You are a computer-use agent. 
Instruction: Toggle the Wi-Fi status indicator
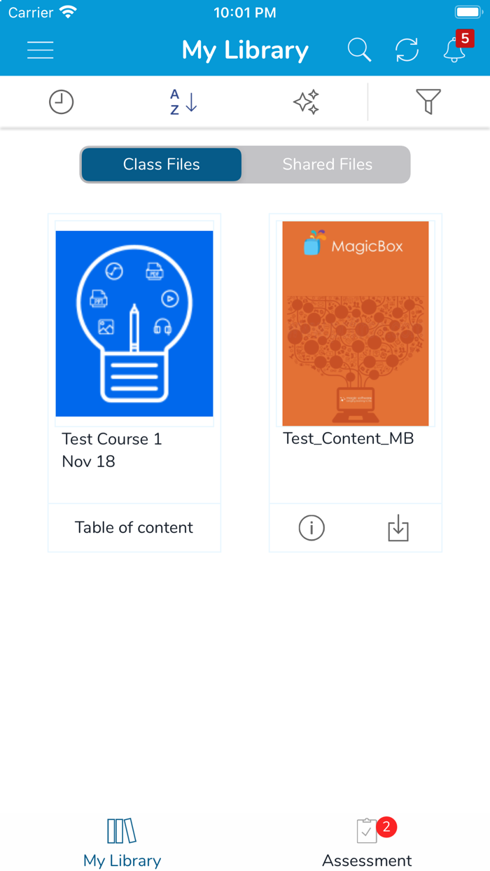point(66,11)
